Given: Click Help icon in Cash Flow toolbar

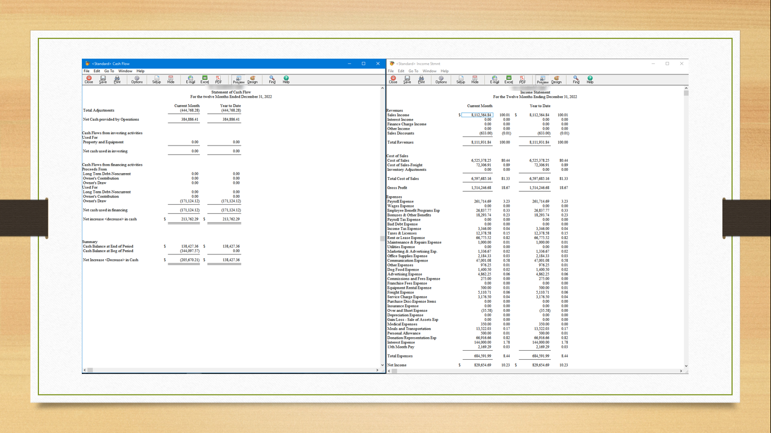Looking at the screenshot, I should 286,79.
